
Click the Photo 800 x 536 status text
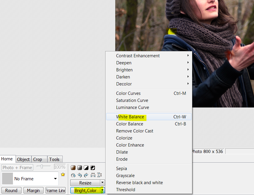tap(207, 152)
